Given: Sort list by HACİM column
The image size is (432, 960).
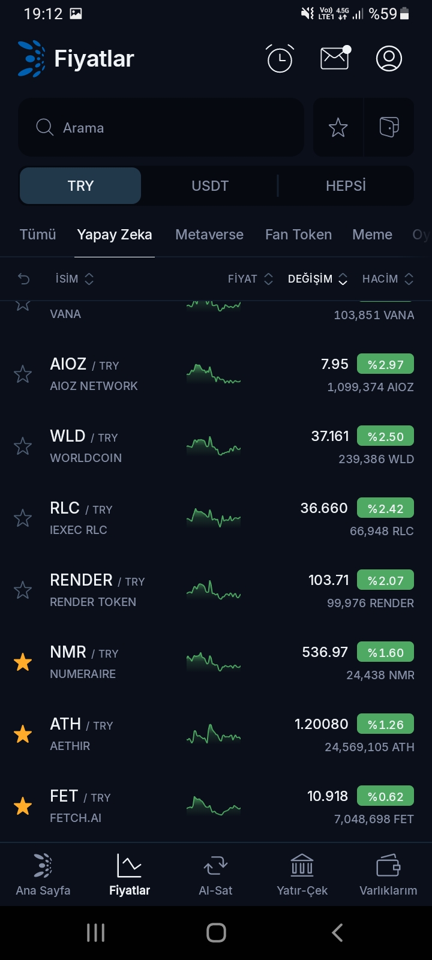Looking at the screenshot, I should 388,279.
